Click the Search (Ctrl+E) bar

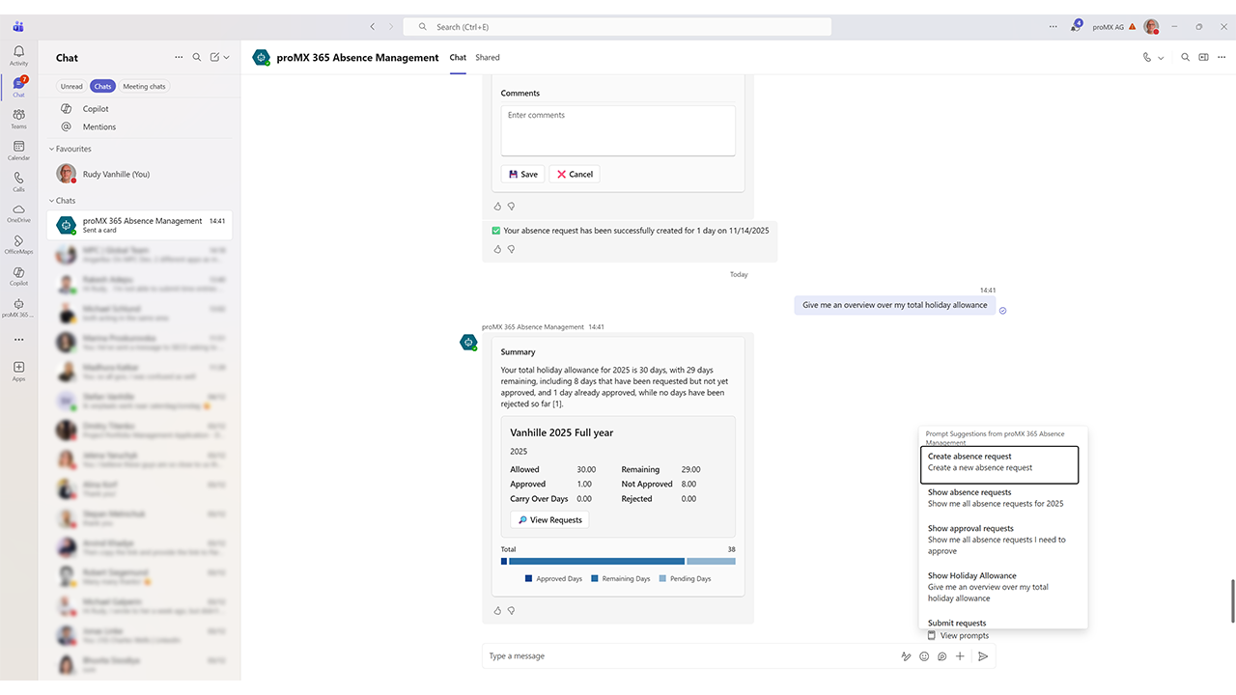pyautogui.click(x=617, y=27)
